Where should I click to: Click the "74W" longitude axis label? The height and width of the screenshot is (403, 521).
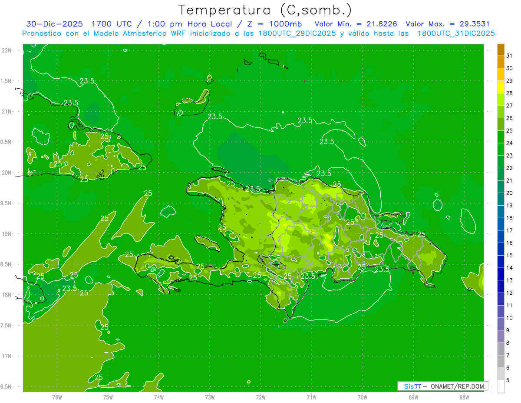coord(159,397)
